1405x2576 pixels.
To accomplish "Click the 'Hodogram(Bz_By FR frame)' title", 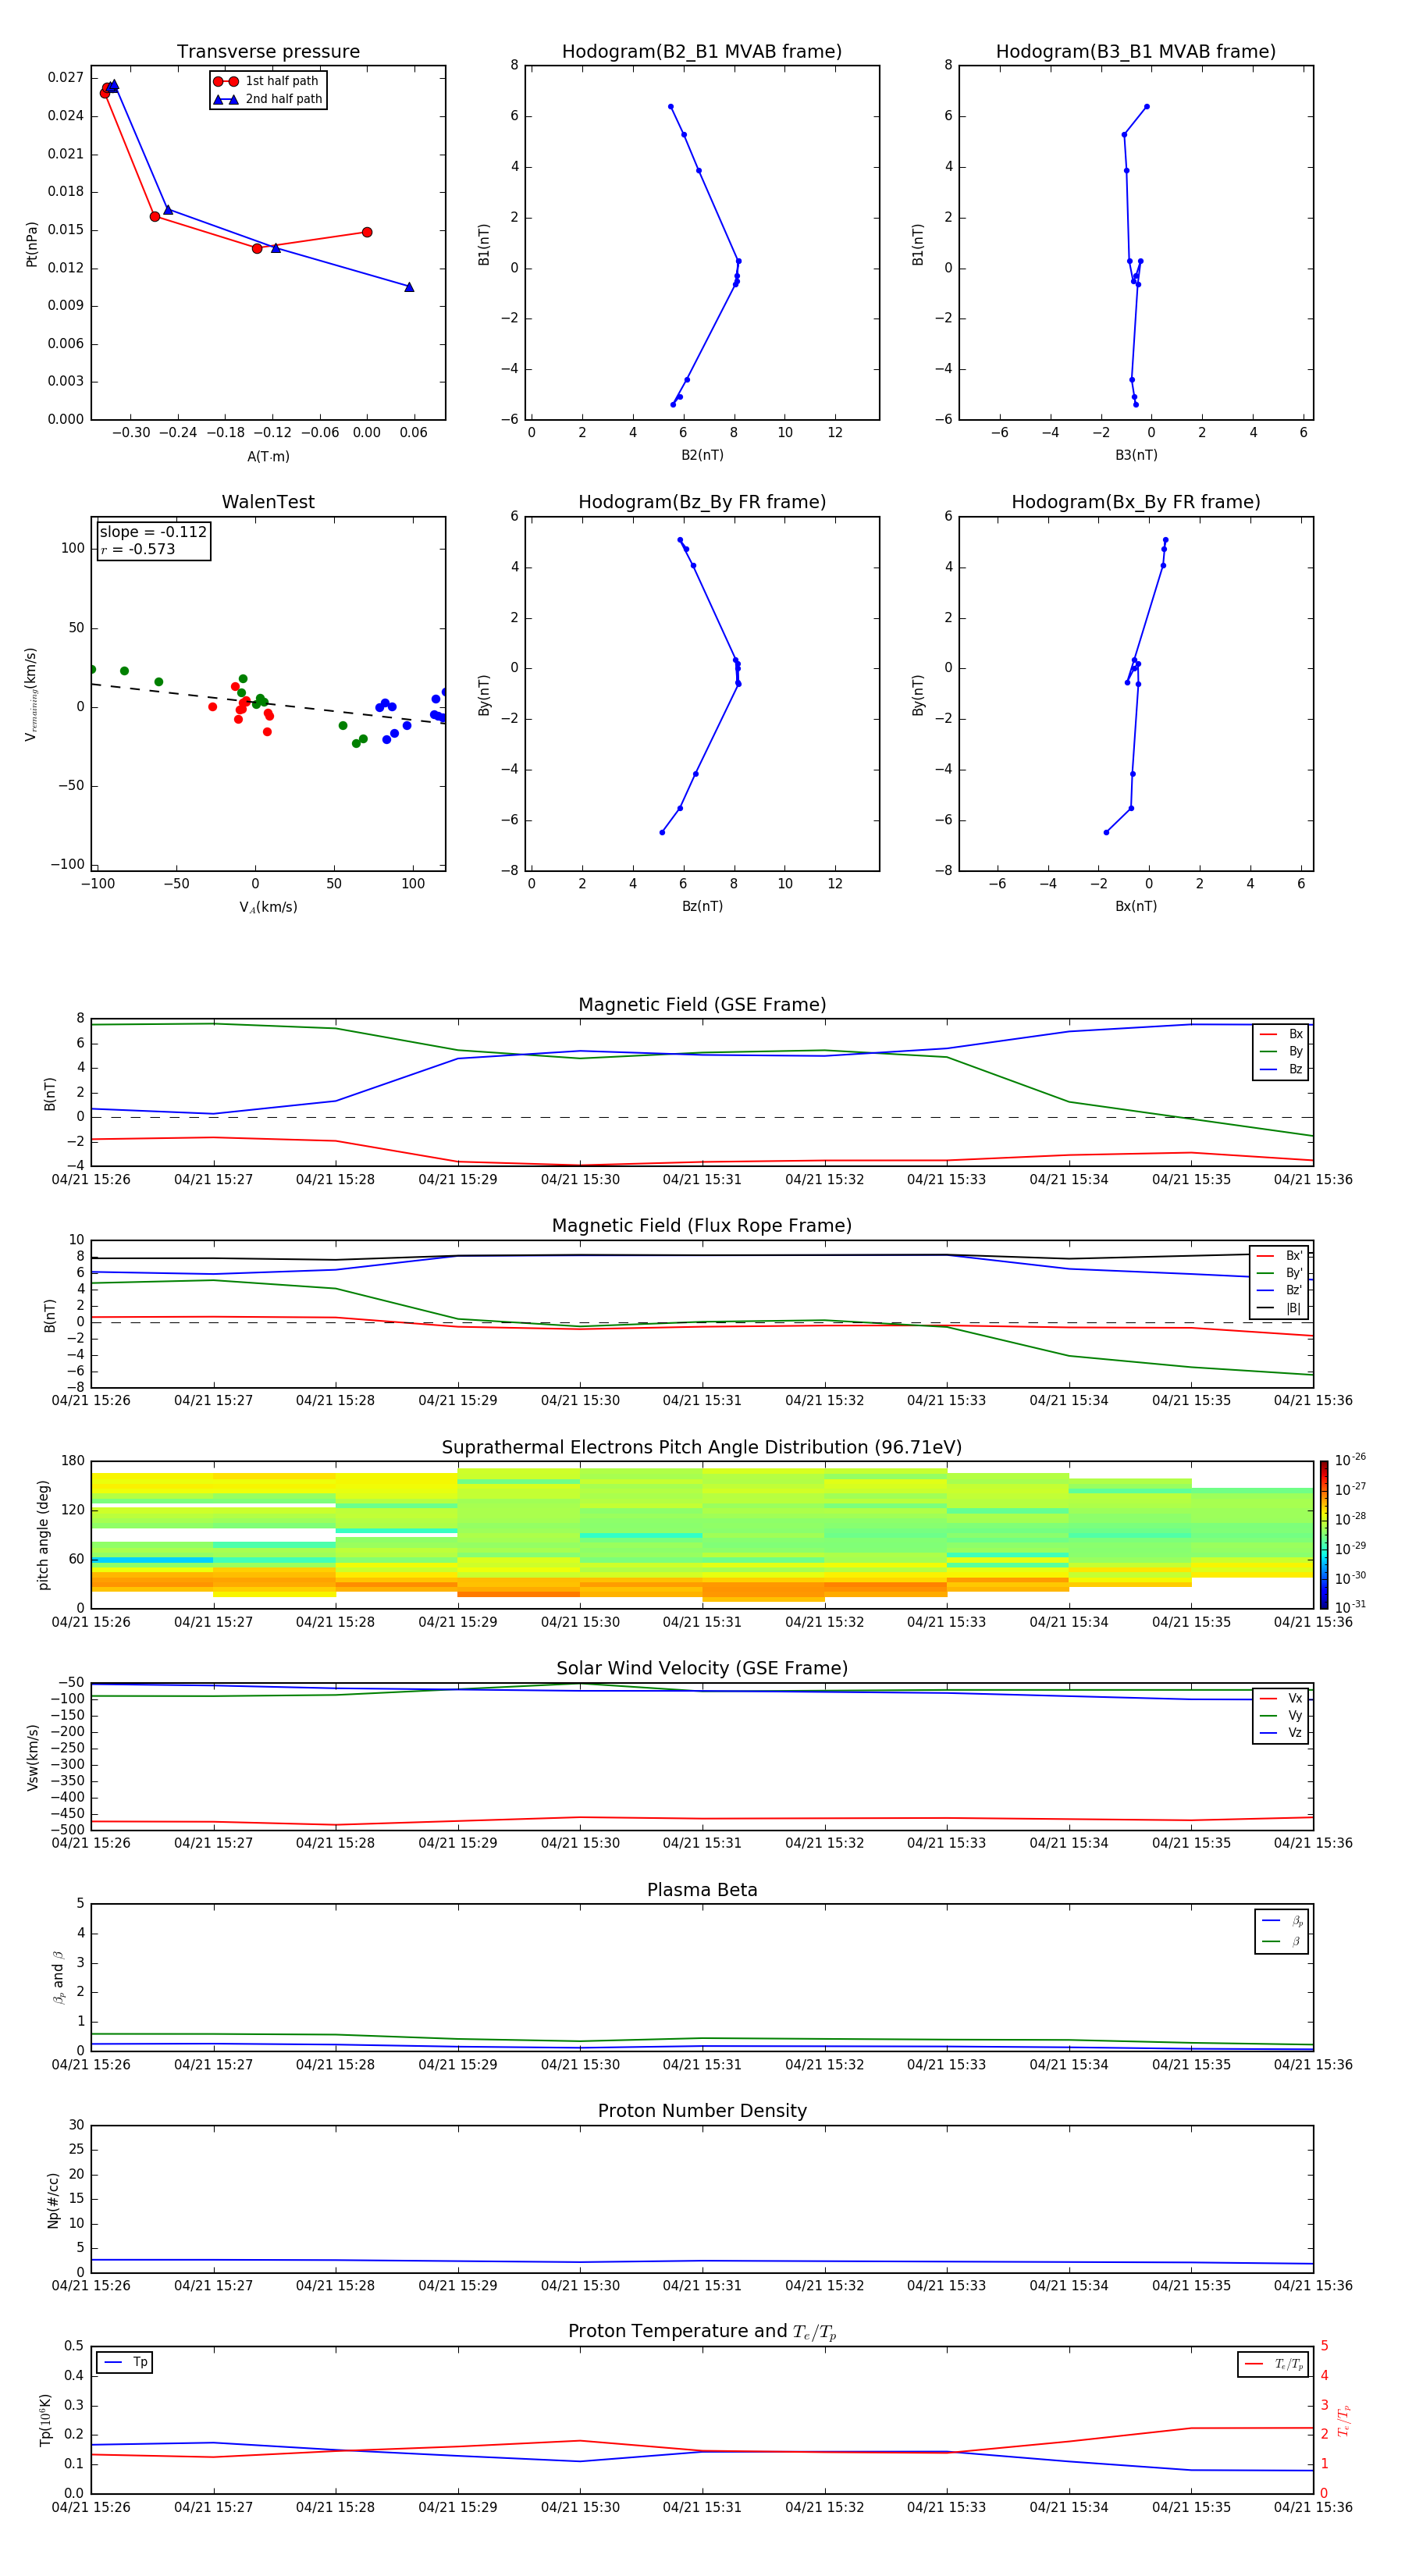I will [702, 502].
